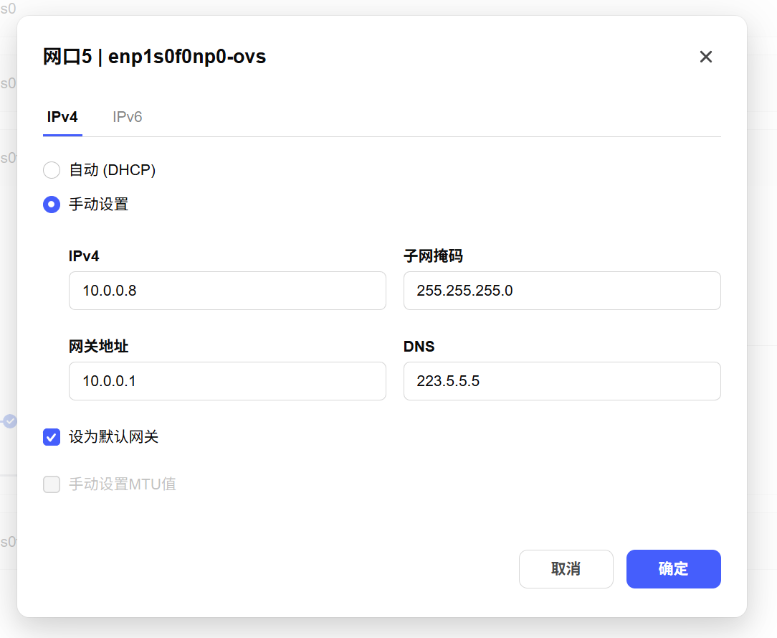
Task: Select the 手动设置 radio option
Action: point(52,205)
